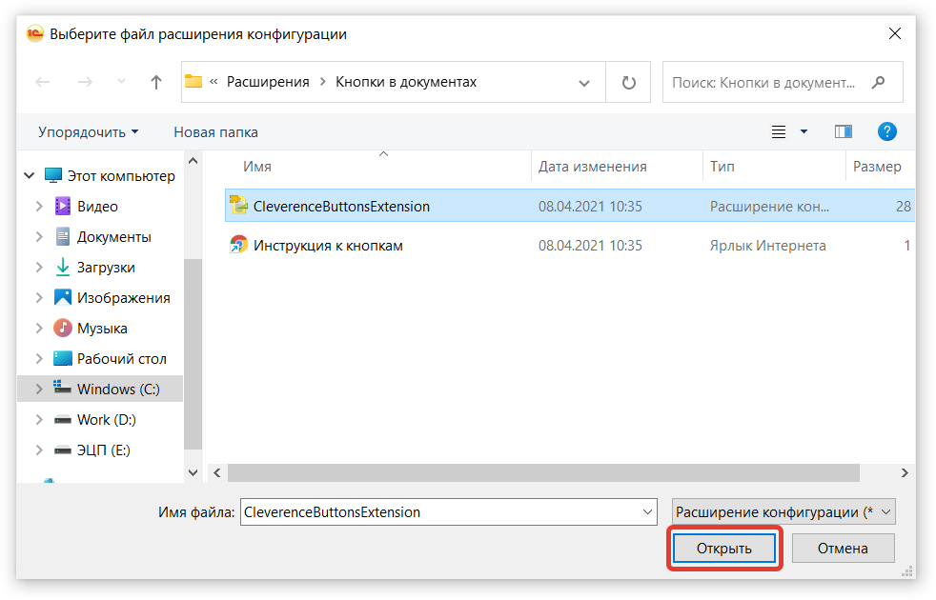936x600 pixels.
Task: Sort by the Дата изменения column header
Action: (592, 167)
